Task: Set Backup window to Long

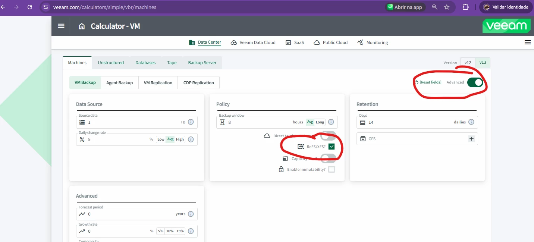Action: [x=320, y=122]
